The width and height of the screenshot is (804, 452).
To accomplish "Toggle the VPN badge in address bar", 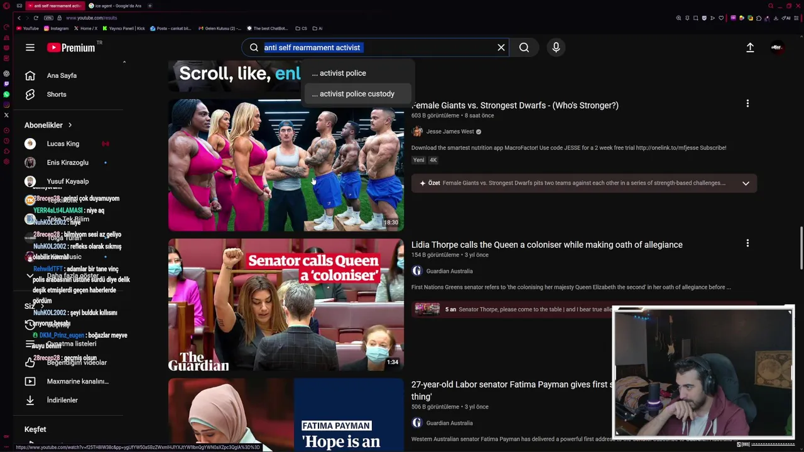I will coord(48,18).
